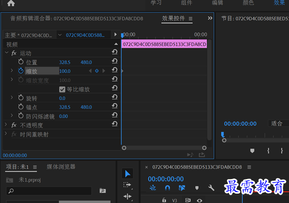Reset the 运动 effect
Screen dimensions: 289x203
click(x=115, y=52)
